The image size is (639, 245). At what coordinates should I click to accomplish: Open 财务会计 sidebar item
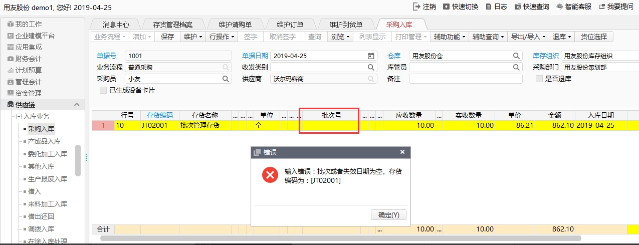point(25,59)
